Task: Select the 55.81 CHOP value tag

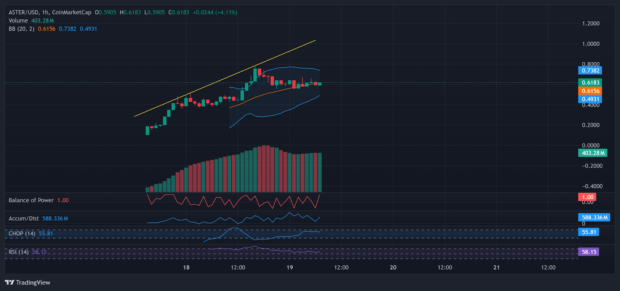Action: [x=589, y=232]
